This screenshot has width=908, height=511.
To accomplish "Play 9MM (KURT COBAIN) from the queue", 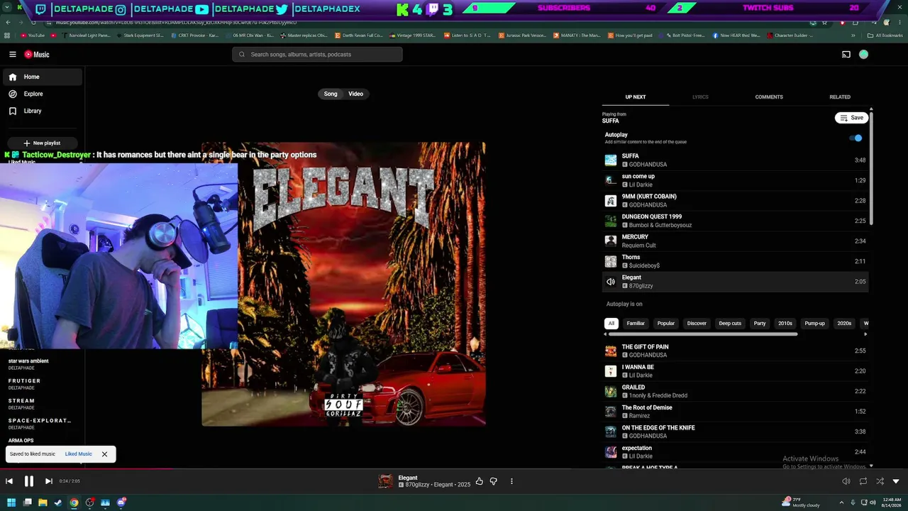I will pos(735,201).
